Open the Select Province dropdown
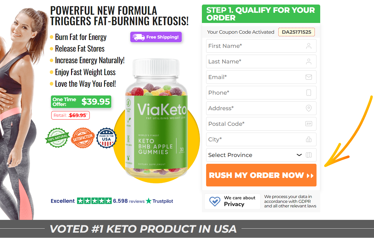Image resolution: width=374 pixels, height=238 pixels. click(x=261, y=155)
